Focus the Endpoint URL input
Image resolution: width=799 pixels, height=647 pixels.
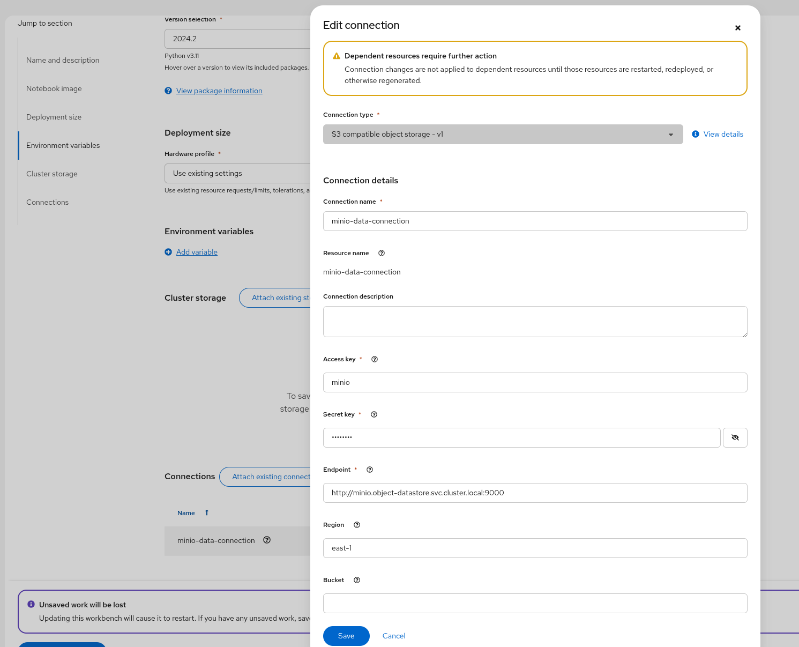click(535, 493)
